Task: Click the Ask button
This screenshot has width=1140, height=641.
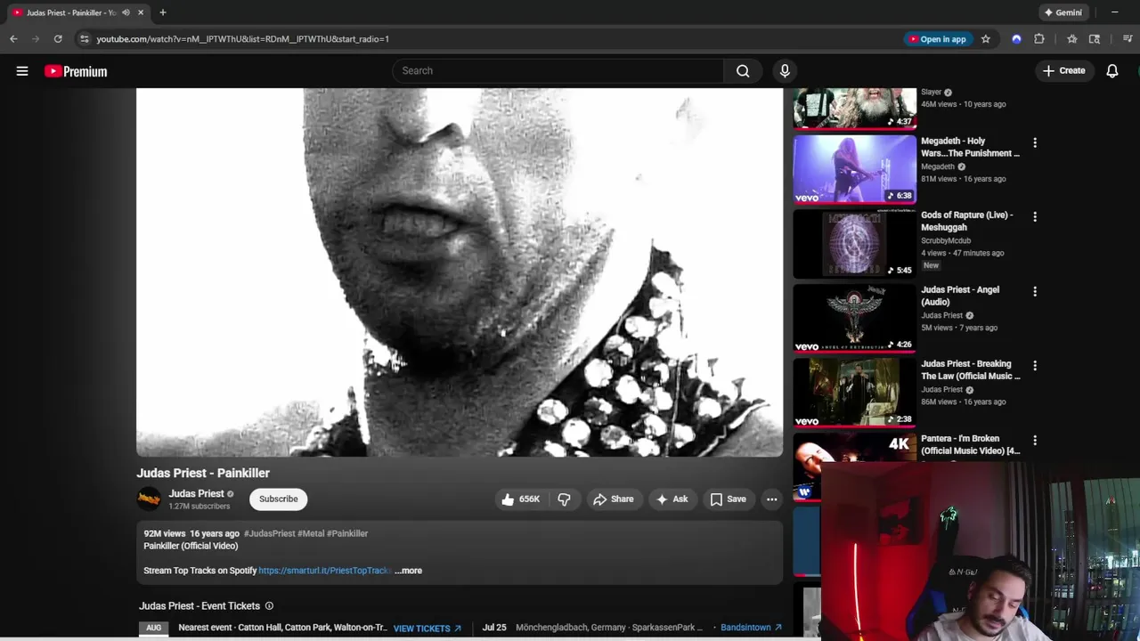Action: click(x=672, y=499)
